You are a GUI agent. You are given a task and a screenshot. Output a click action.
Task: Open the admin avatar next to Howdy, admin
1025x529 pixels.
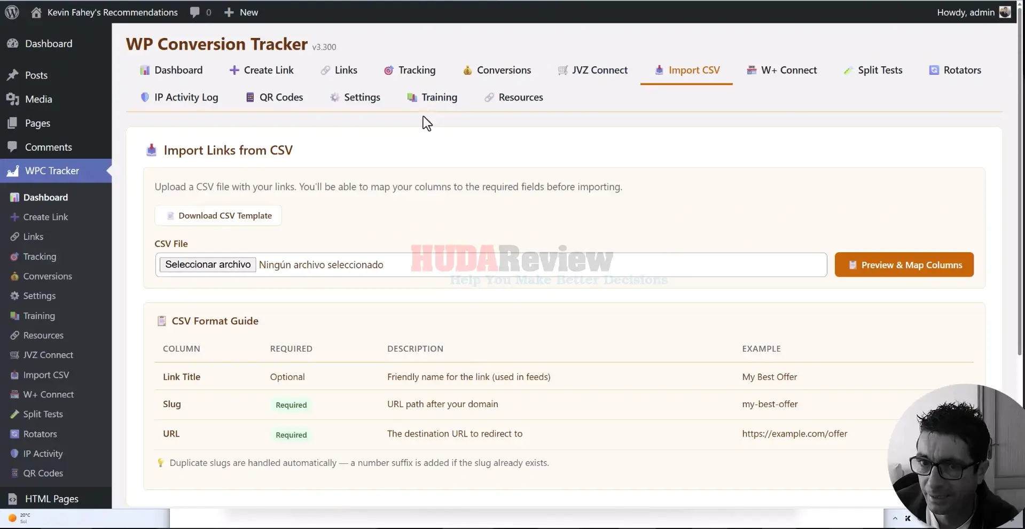pyautogui.click(x=1005, y=12)
